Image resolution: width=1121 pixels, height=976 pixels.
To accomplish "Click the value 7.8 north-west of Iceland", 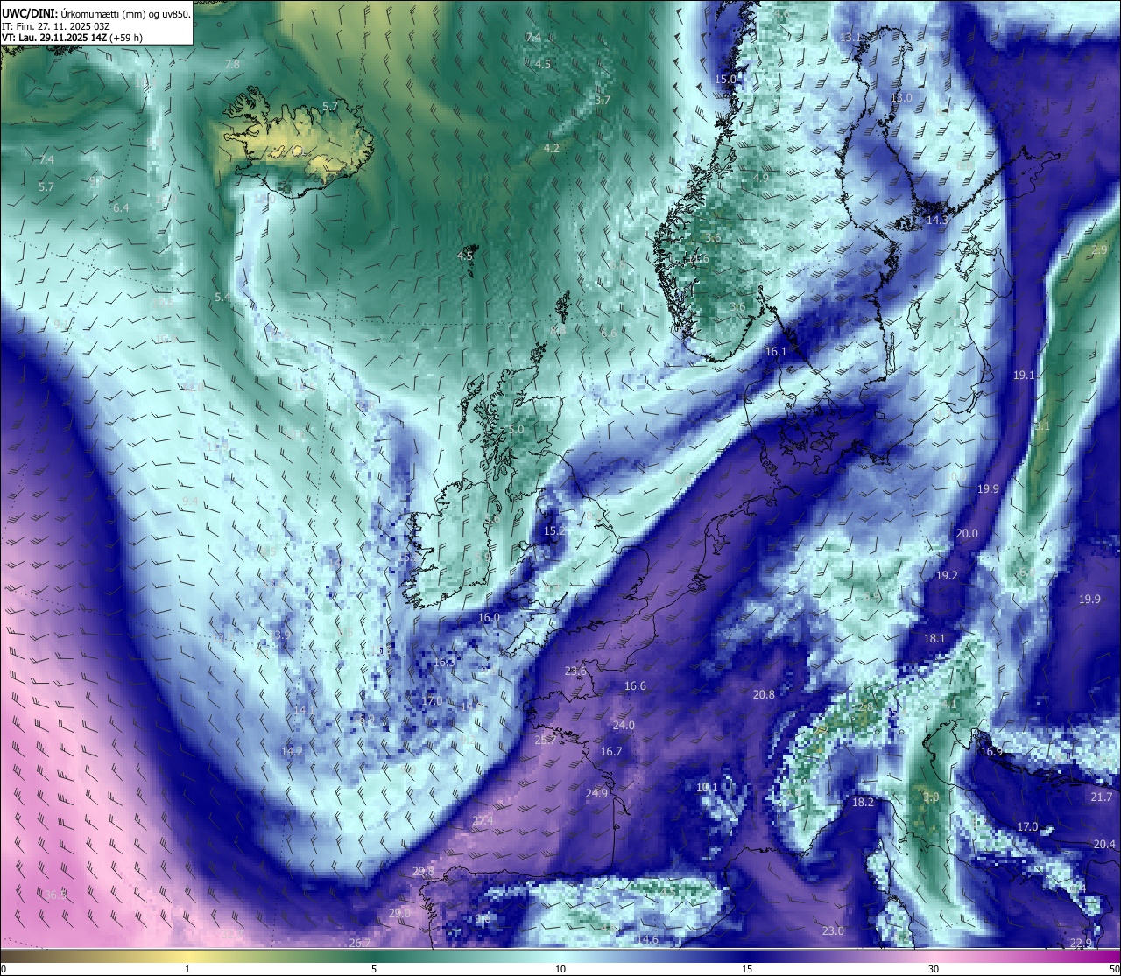I will 232,65.
